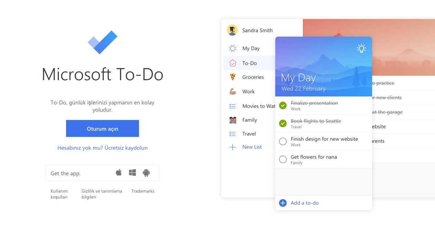
Task: Open the Apple app download icon
Action: click(119, 172)
